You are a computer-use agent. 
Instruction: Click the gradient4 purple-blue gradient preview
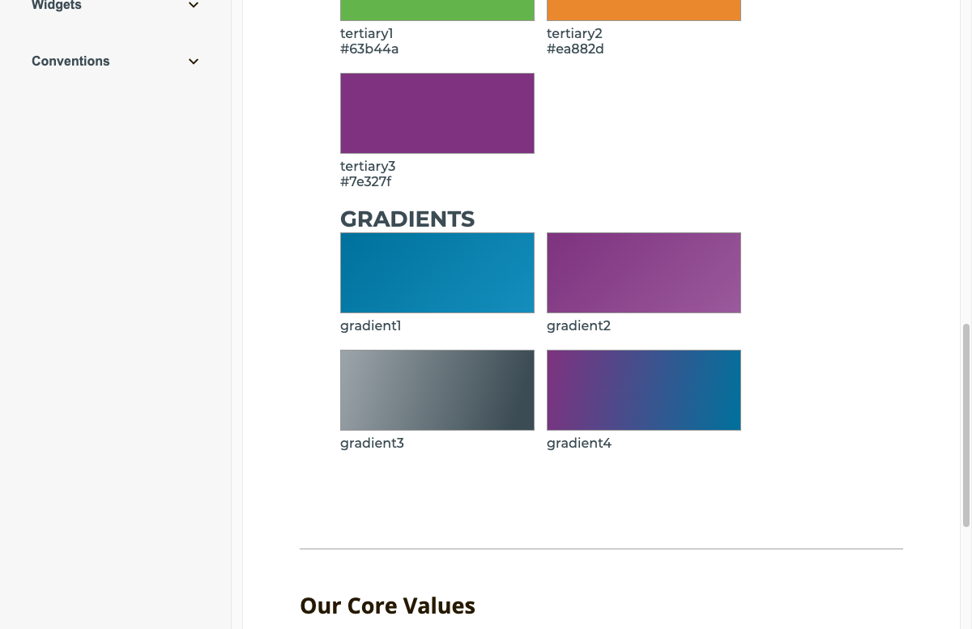coord(643,389)
